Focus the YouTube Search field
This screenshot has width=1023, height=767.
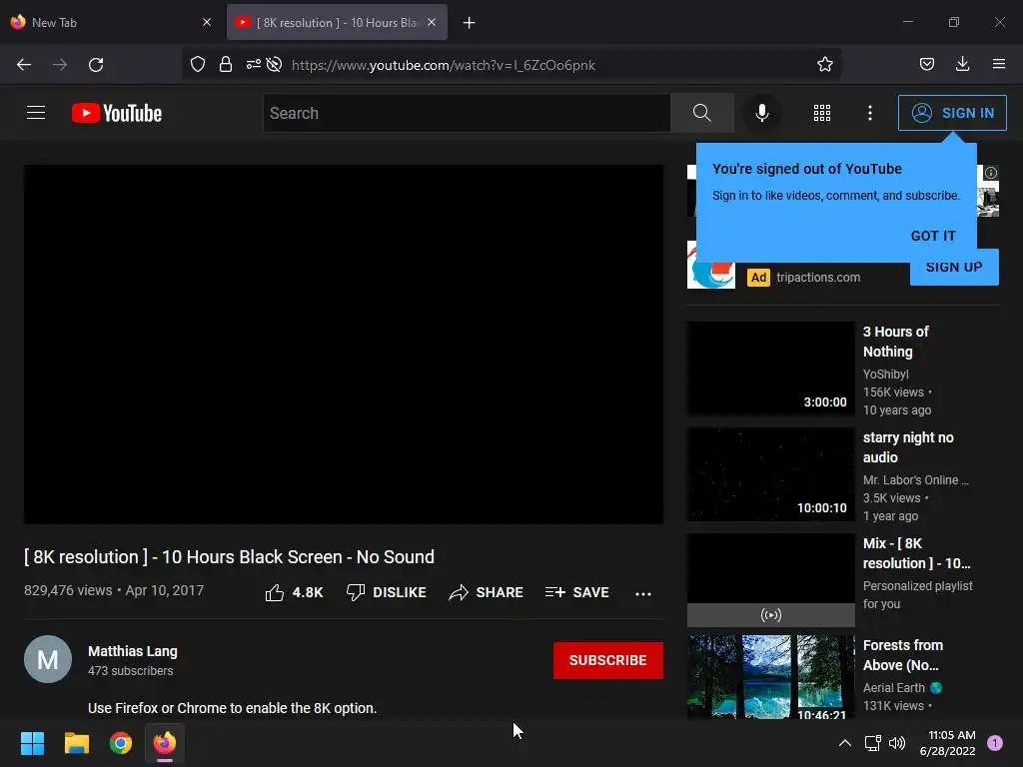tap(467, 113)
